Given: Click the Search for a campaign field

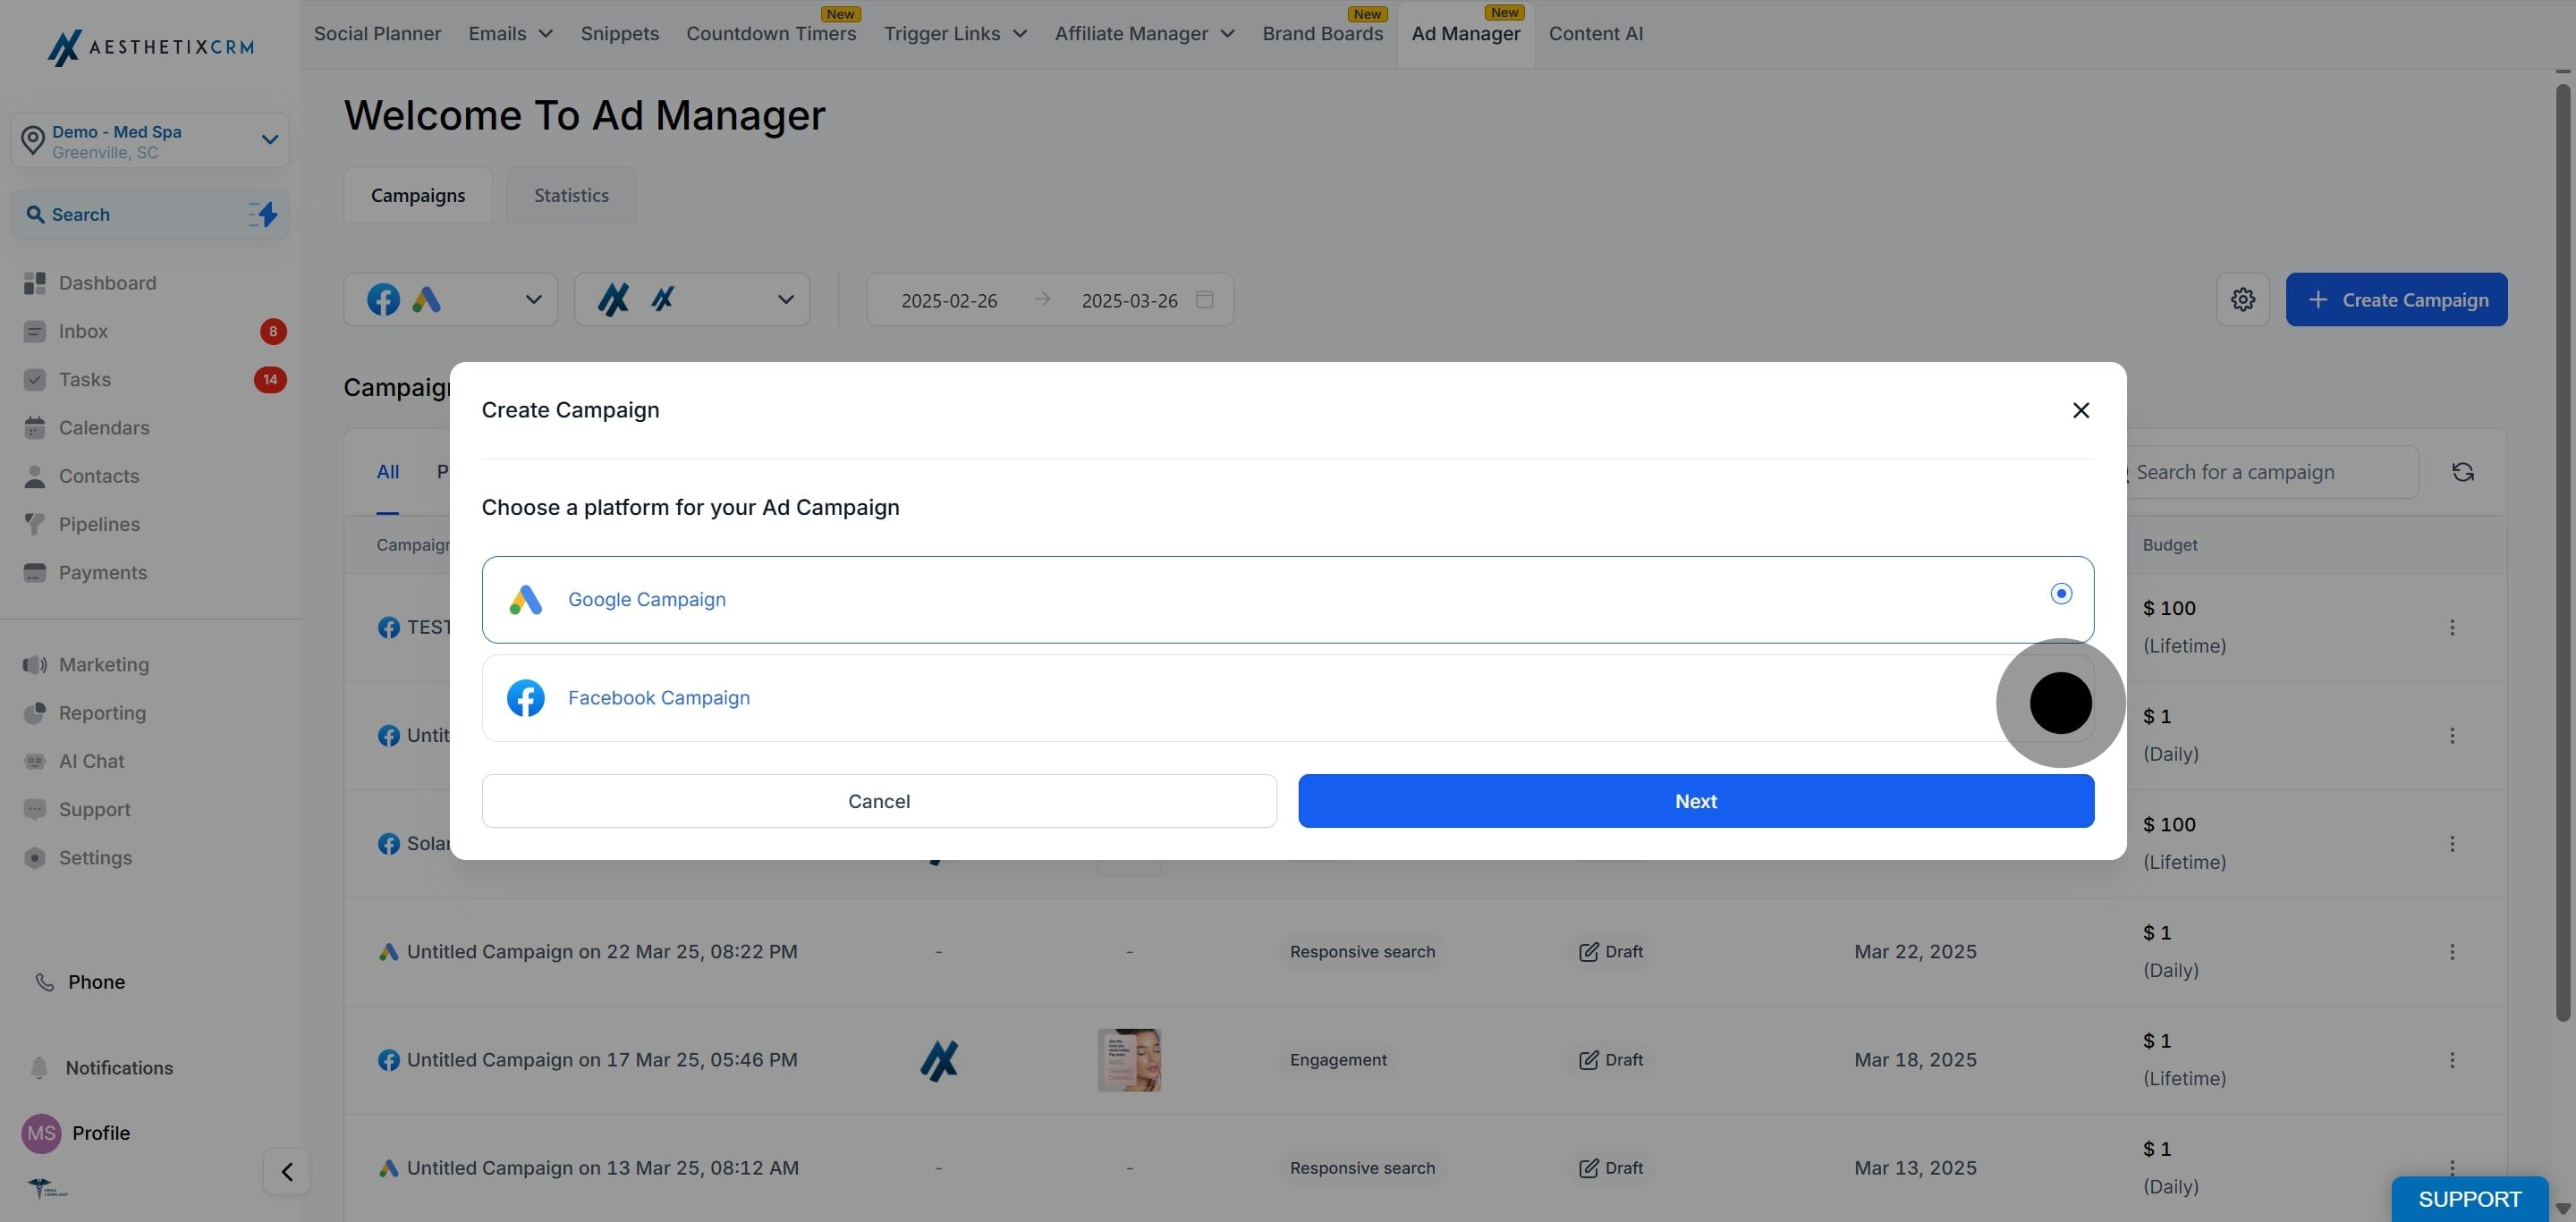Looking at the screenshot, I should pos(2270,473).
